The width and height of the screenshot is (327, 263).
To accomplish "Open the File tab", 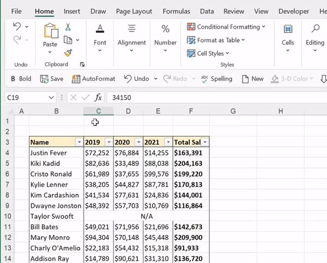I will [x=16, y=11].
